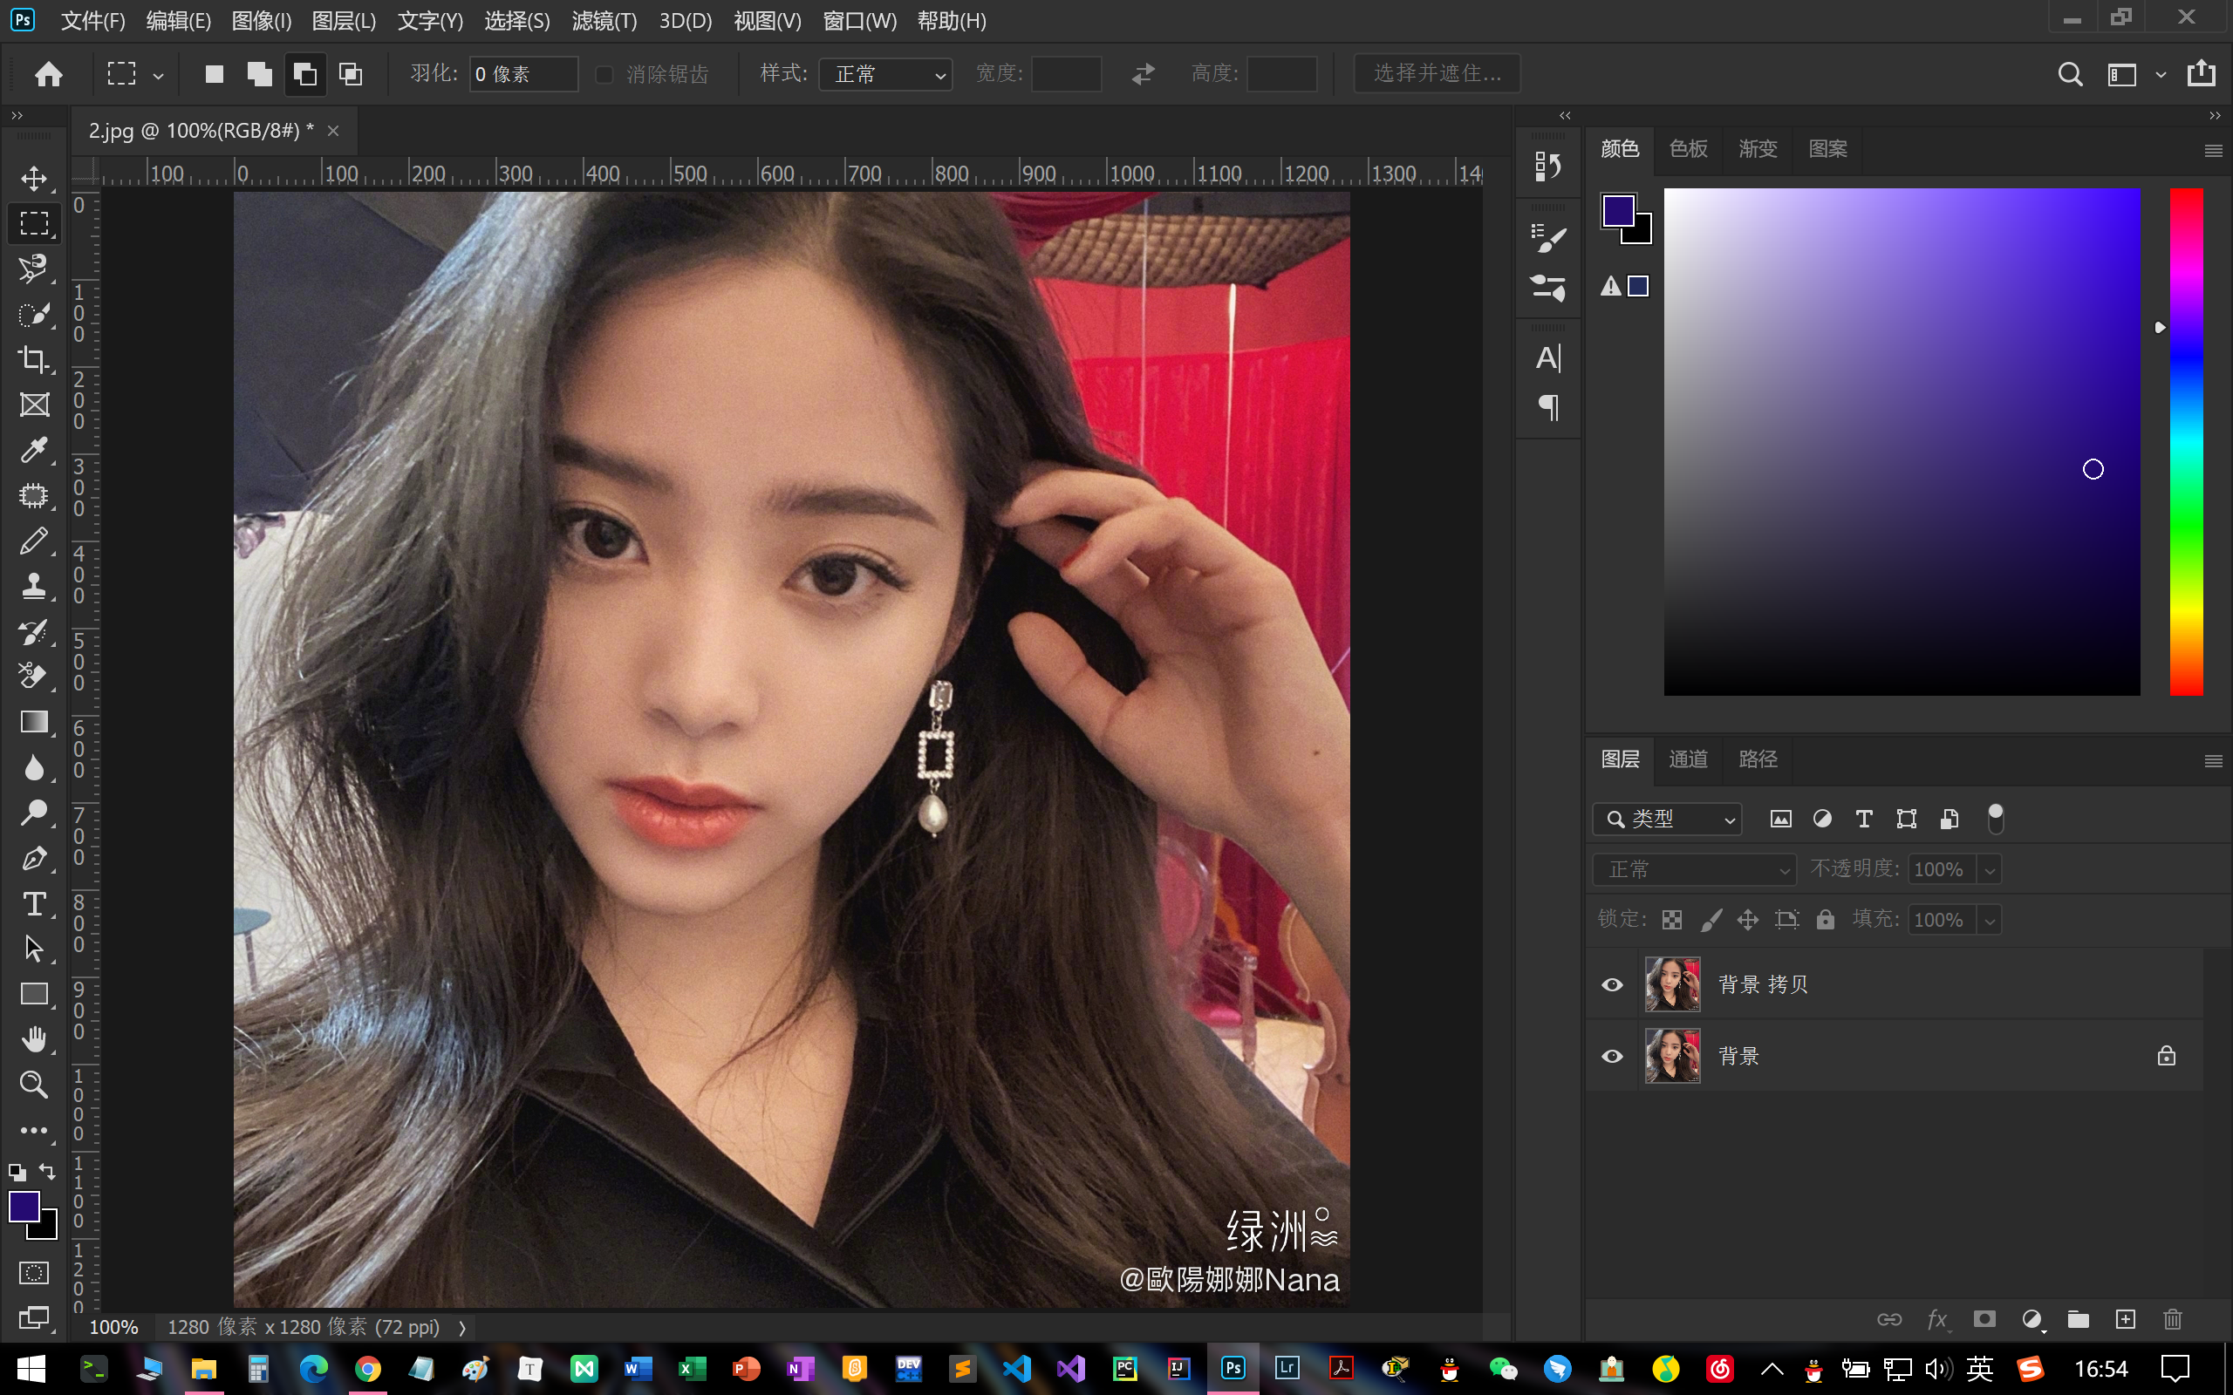Viewport: 2233px width, 1395px height.
Task: Choose Subtract from Selection mode
Action: pos(305,74)
